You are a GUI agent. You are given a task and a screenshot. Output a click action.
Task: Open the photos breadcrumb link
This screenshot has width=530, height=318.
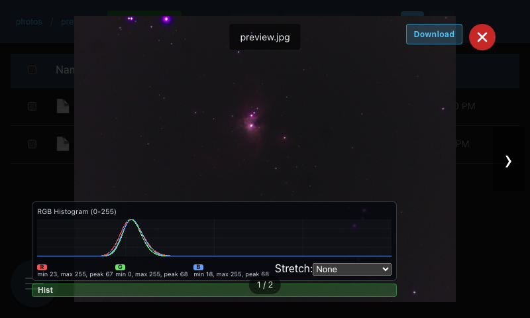(29, 22)
